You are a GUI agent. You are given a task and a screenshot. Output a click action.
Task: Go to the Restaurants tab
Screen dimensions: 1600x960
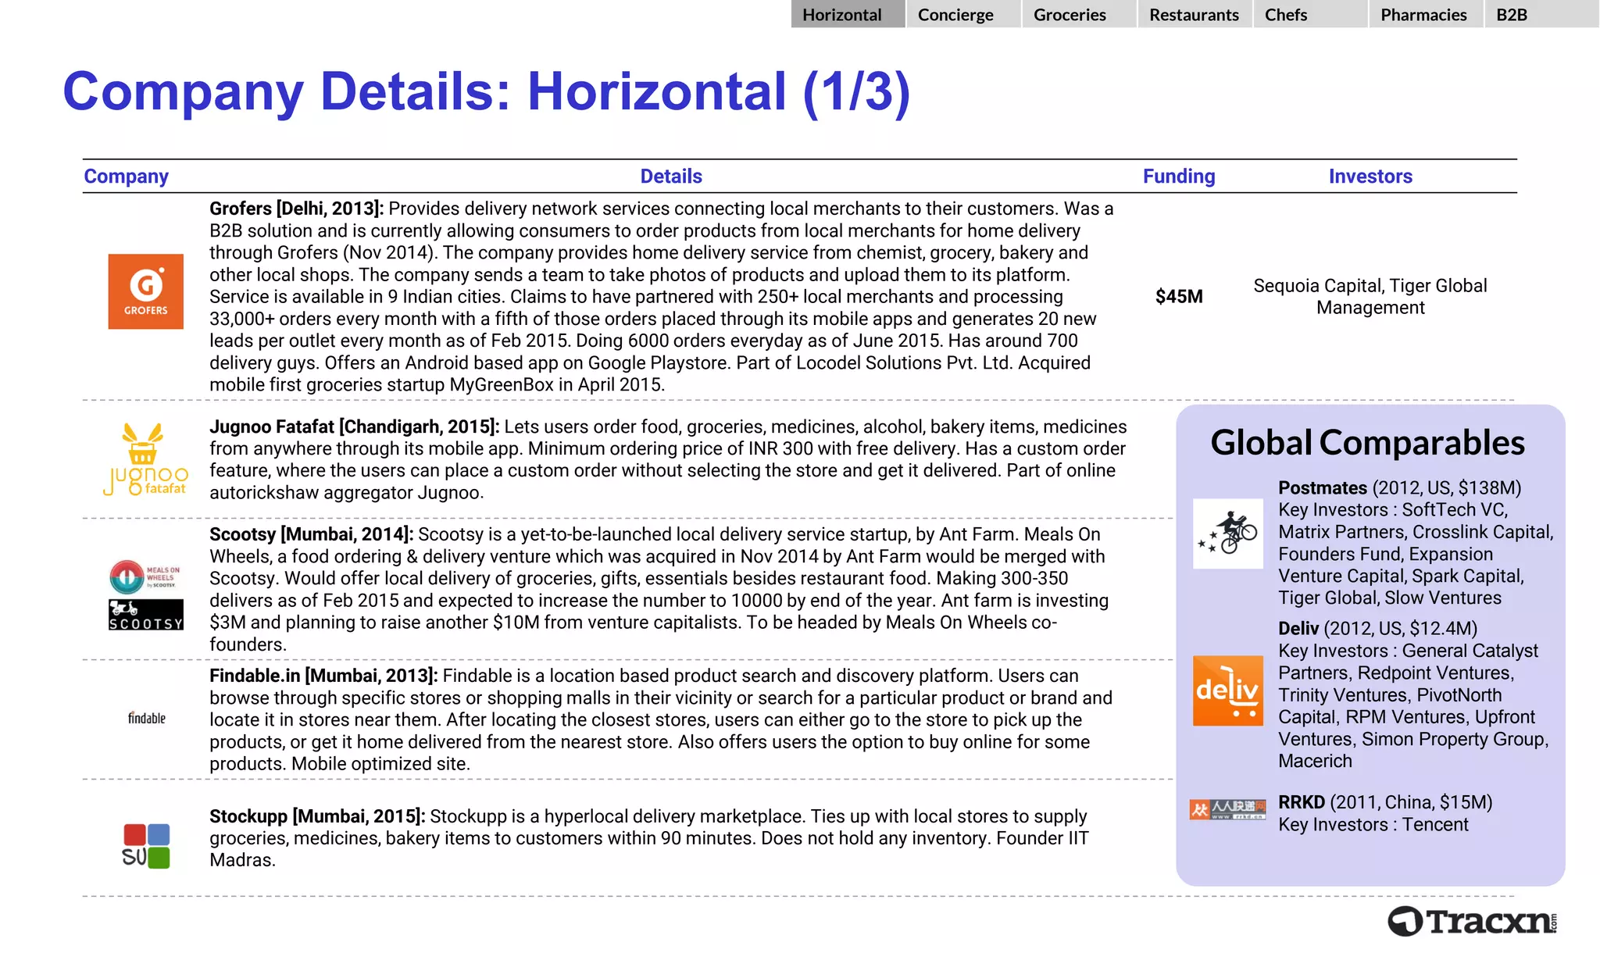1194,14
